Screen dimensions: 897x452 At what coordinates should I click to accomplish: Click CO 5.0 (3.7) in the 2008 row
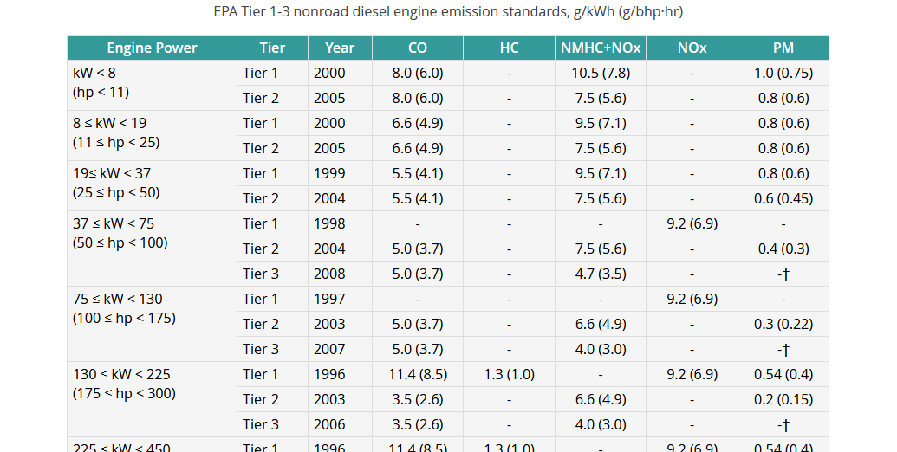click(418, 274)
